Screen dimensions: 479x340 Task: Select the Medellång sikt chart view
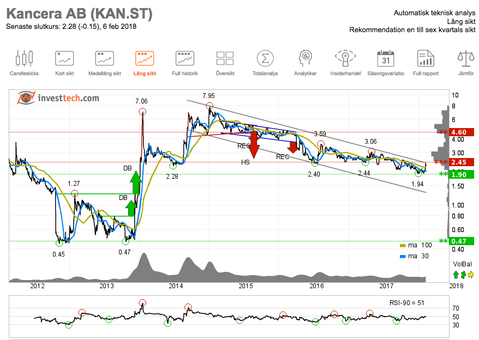105,63
